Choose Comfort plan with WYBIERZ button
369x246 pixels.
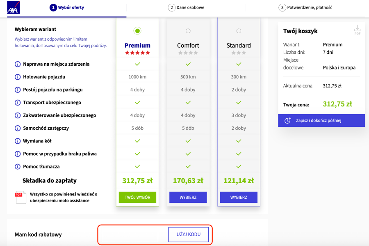[x=188, y=197]
